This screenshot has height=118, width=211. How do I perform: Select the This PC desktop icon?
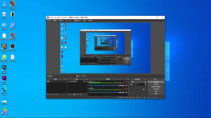click(4, 4)
